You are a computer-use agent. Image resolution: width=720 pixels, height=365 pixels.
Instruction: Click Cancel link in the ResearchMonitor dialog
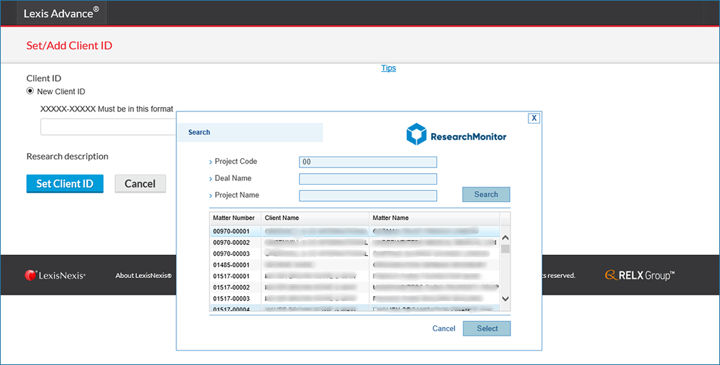[x=444, y=328]
